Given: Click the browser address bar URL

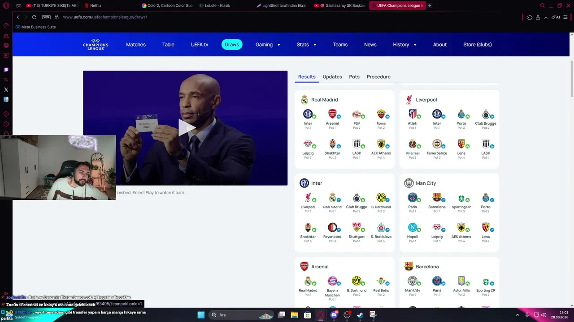Looking at the screenshot, I should tap(105, 17).
